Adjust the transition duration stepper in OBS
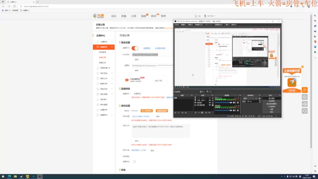Image resolution: width=318 pixels, height=179 pixels. (260, 101)
